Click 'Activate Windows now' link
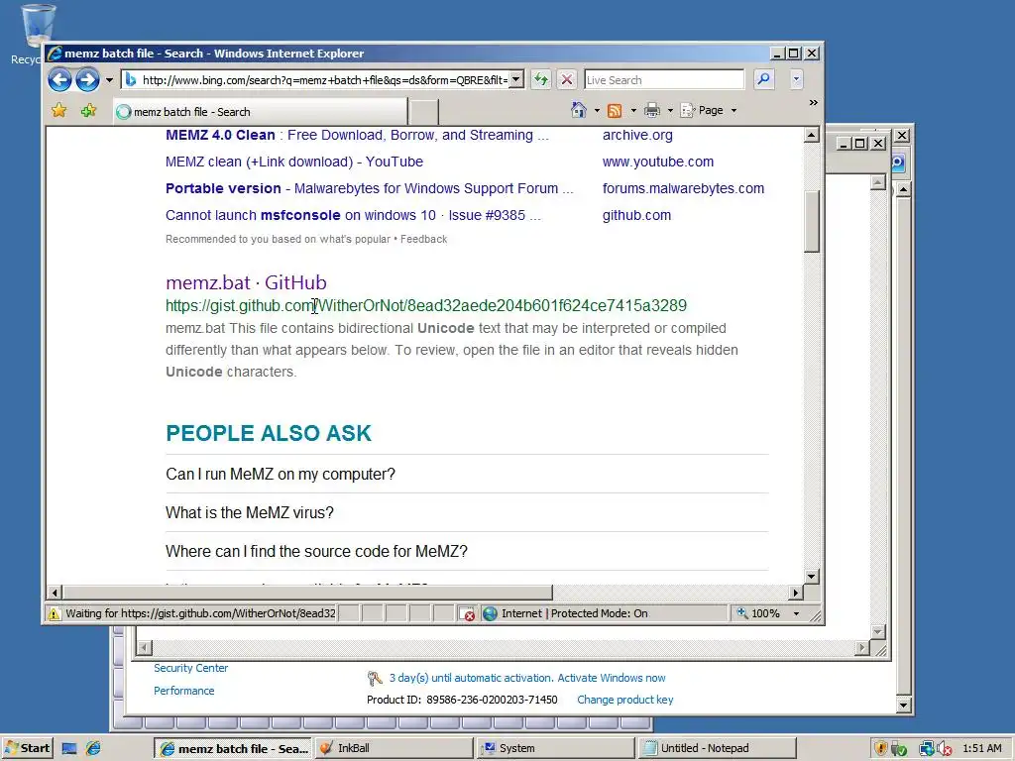This screenshot has width=1015, height=761. (x=611, y=678)
